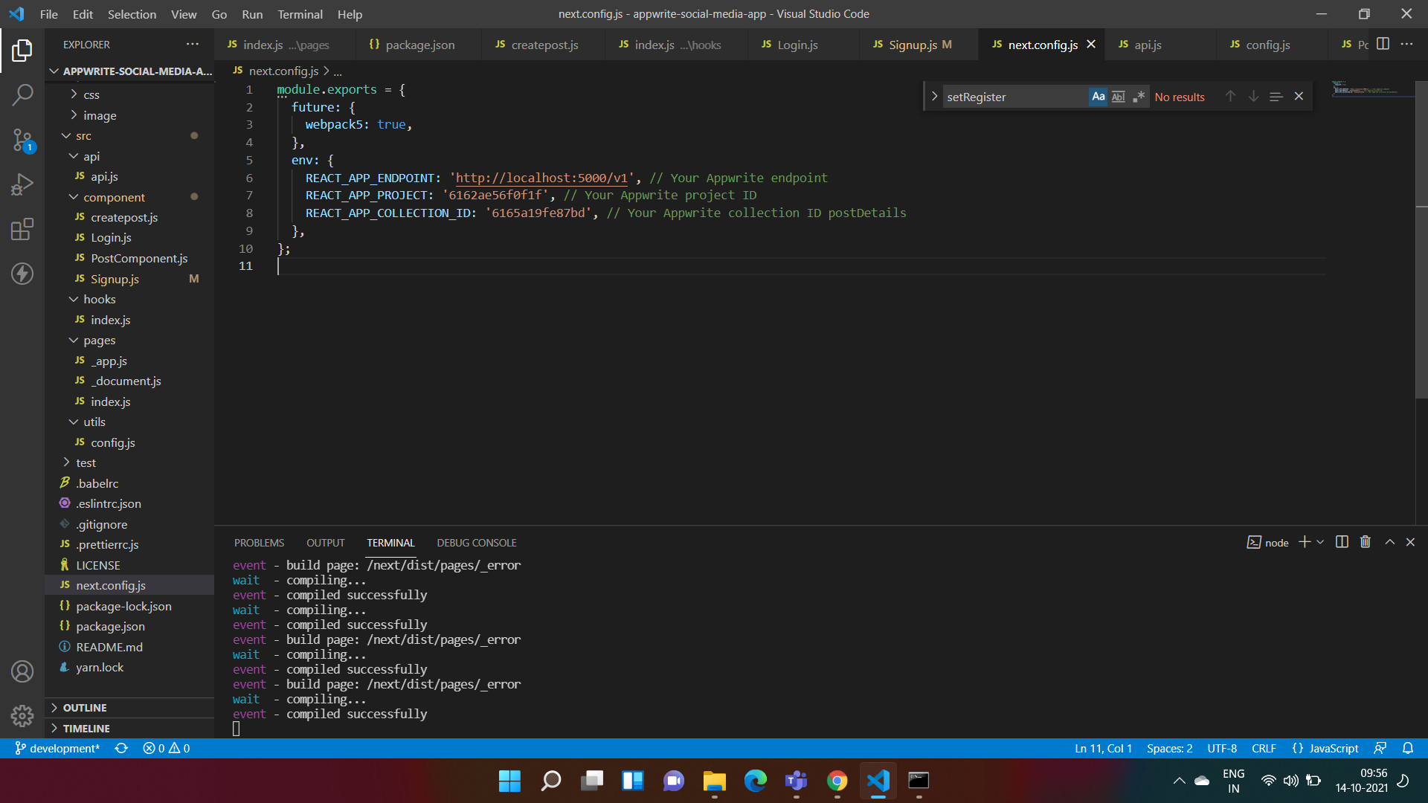Open Explorer views and more actions
Screen dimensions: 1428x803
click(193, 44)
